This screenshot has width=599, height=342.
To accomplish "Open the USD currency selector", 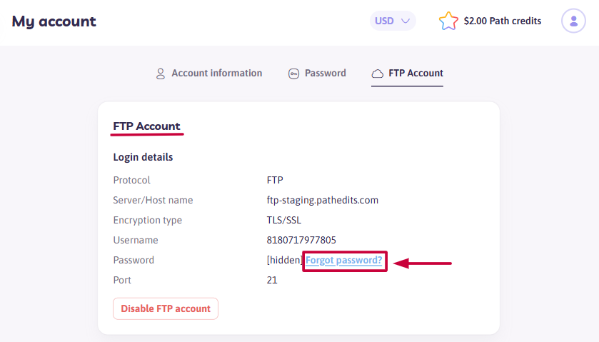I will point(393,21).
